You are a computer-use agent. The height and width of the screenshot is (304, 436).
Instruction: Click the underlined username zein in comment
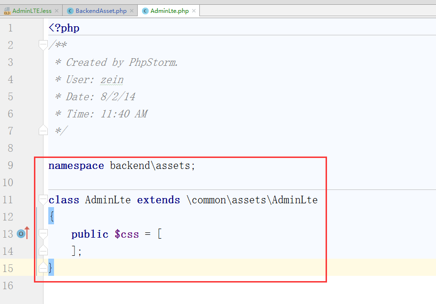coord(112,80)
